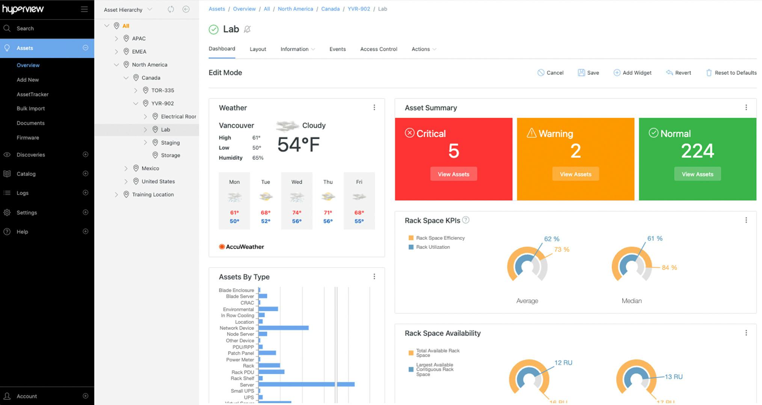
Task: Click the bell mute icon beside Lab title
Action: click(247, 29)
